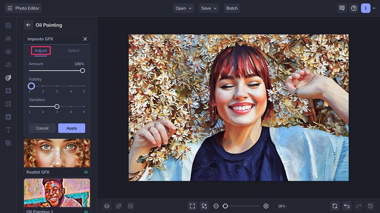Click the compare before/after icon
The width and height of the screenshot is (380, 213).
119,206
